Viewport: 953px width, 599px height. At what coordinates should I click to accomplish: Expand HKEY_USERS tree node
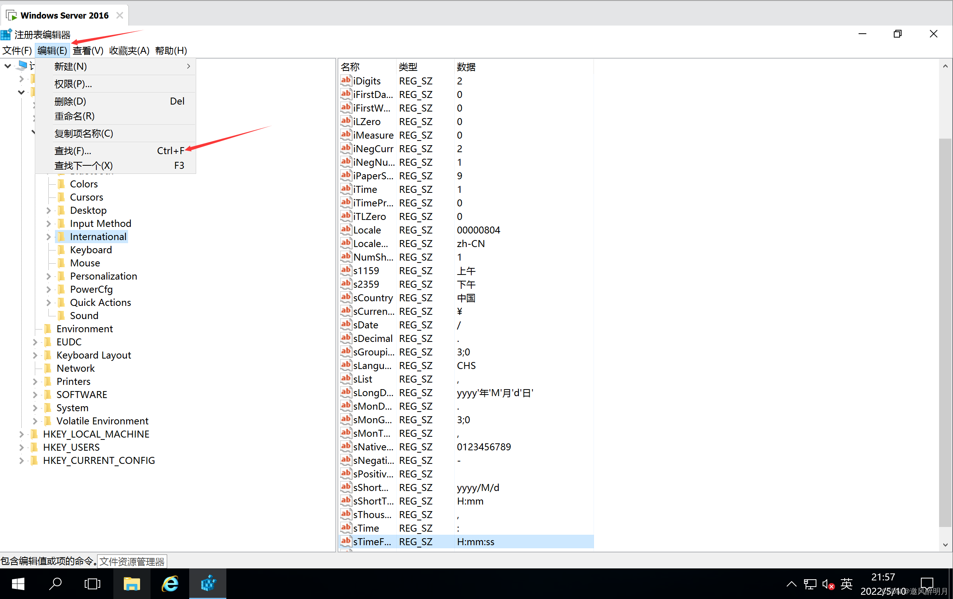(21, 447)
